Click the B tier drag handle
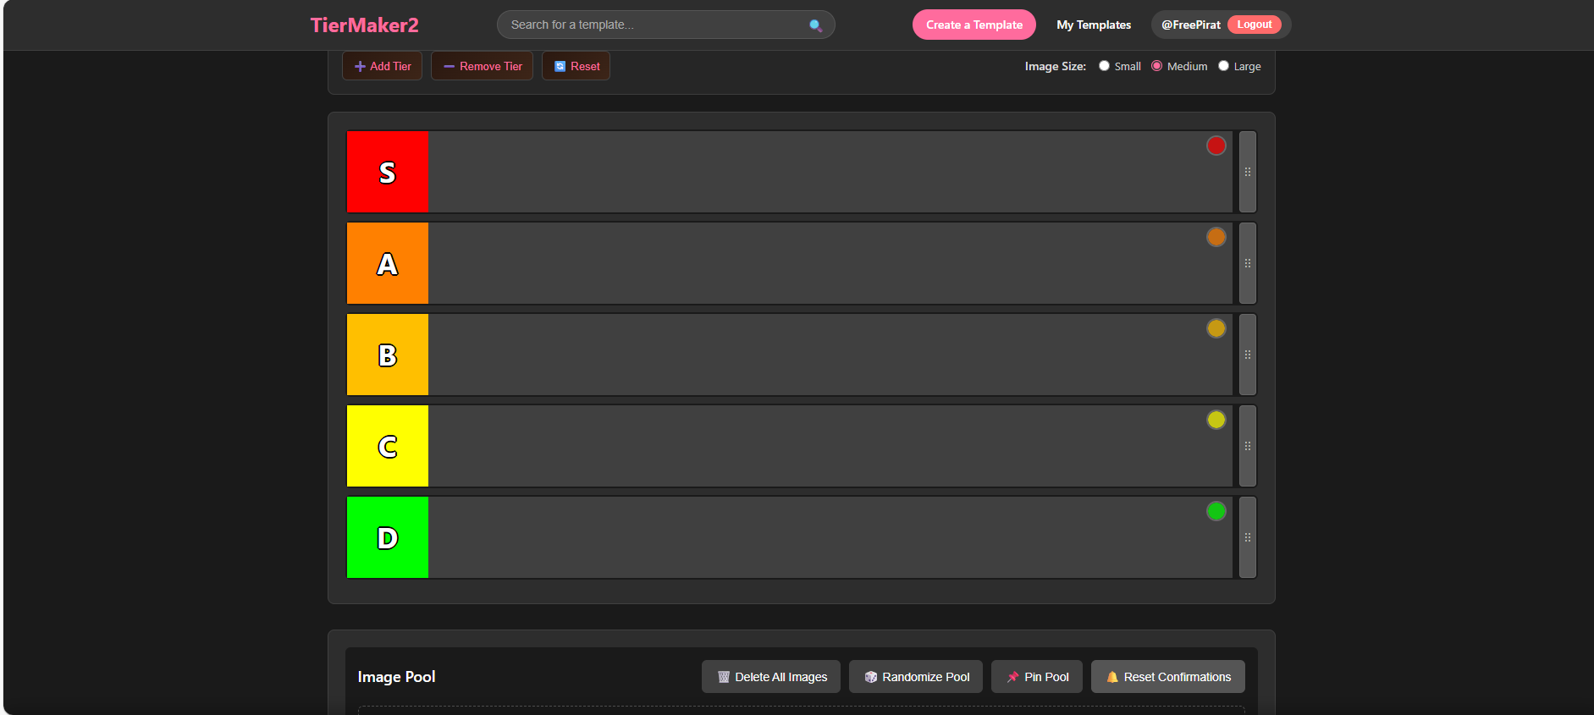 [x=1247, y=355]
